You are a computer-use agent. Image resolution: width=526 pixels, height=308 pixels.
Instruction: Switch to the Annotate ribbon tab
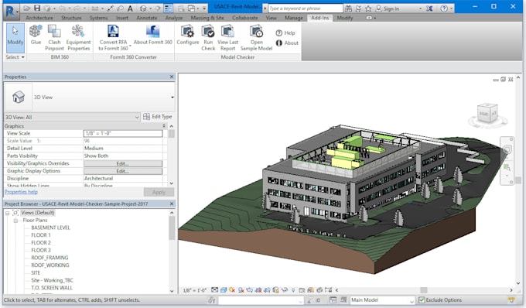click(147, 18)
